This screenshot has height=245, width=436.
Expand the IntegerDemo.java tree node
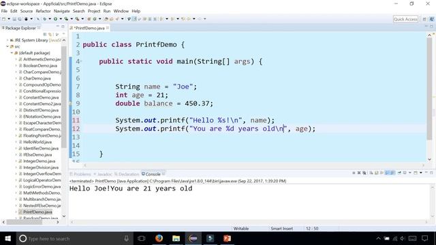(x=16, y=161)
